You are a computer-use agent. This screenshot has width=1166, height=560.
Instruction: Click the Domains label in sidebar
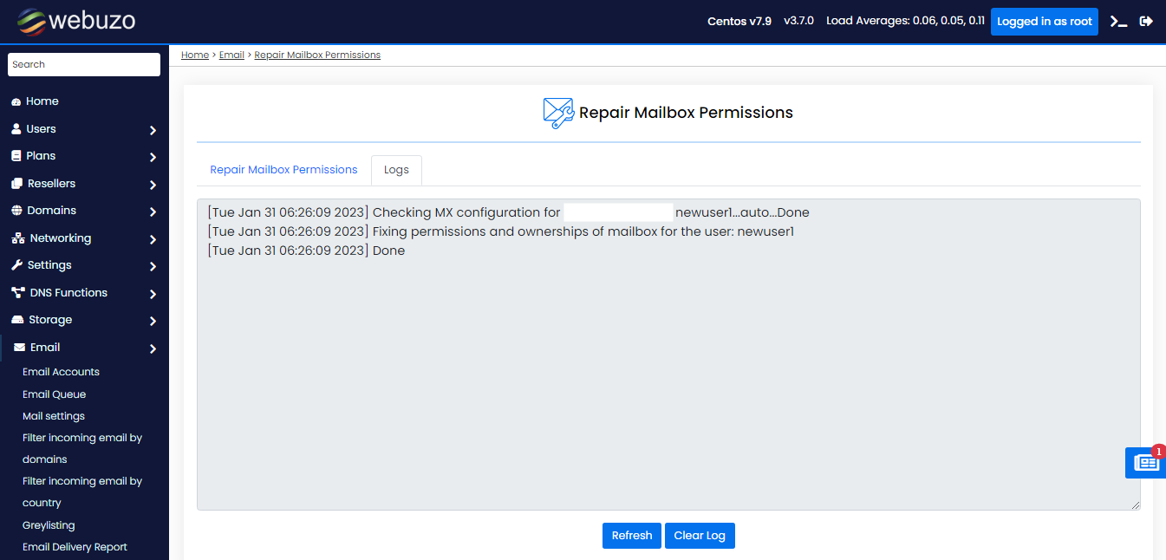coord(51,211)
